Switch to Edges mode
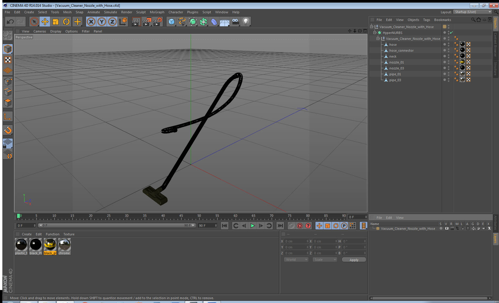The height and width of the screenshot is (303, 499). (8, 92)
